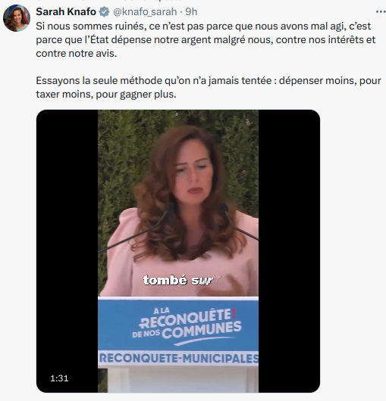Screen dimensions: 386x401
Task: Click the black bar left of the video frame
Action: coord(67,251)
